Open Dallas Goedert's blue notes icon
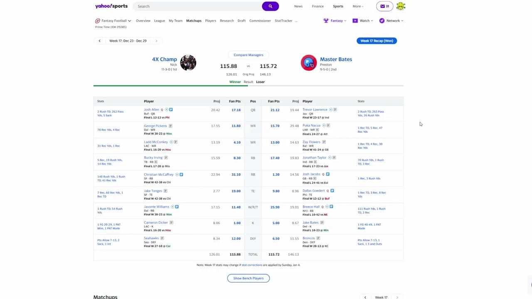532x299 pixels. coord(332,191)
